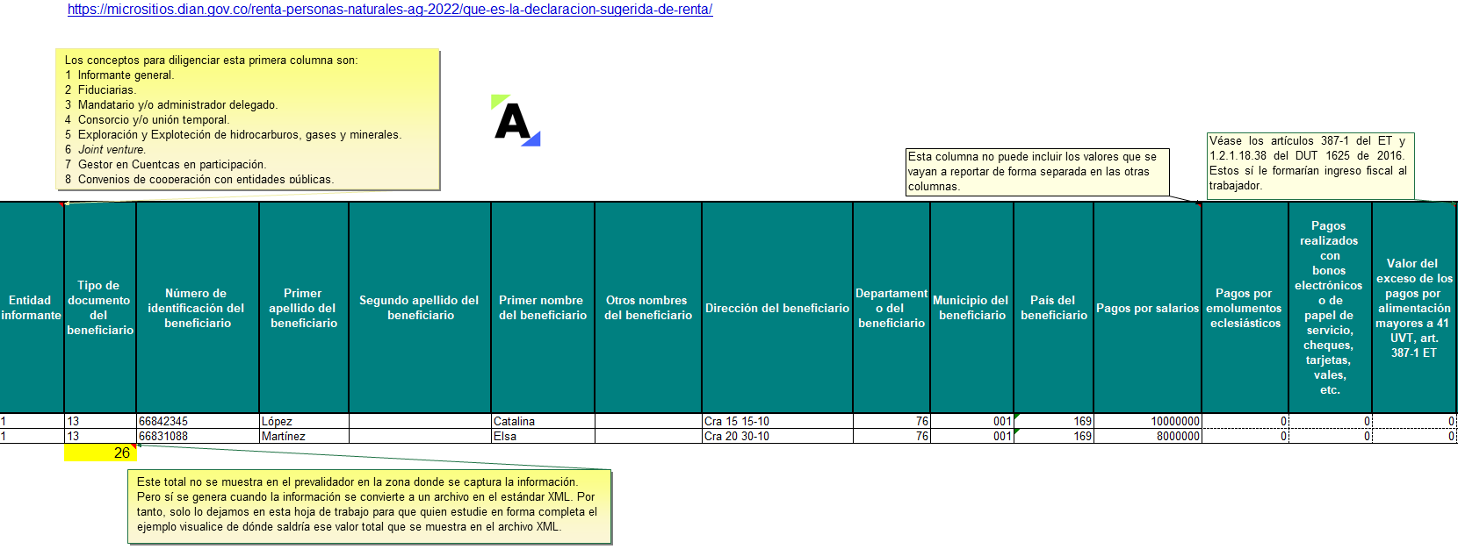The height and width of the screenshot is (549, 1458).
Task: Select document type 13 in Martínez row
Action: [x=100, y=436]
